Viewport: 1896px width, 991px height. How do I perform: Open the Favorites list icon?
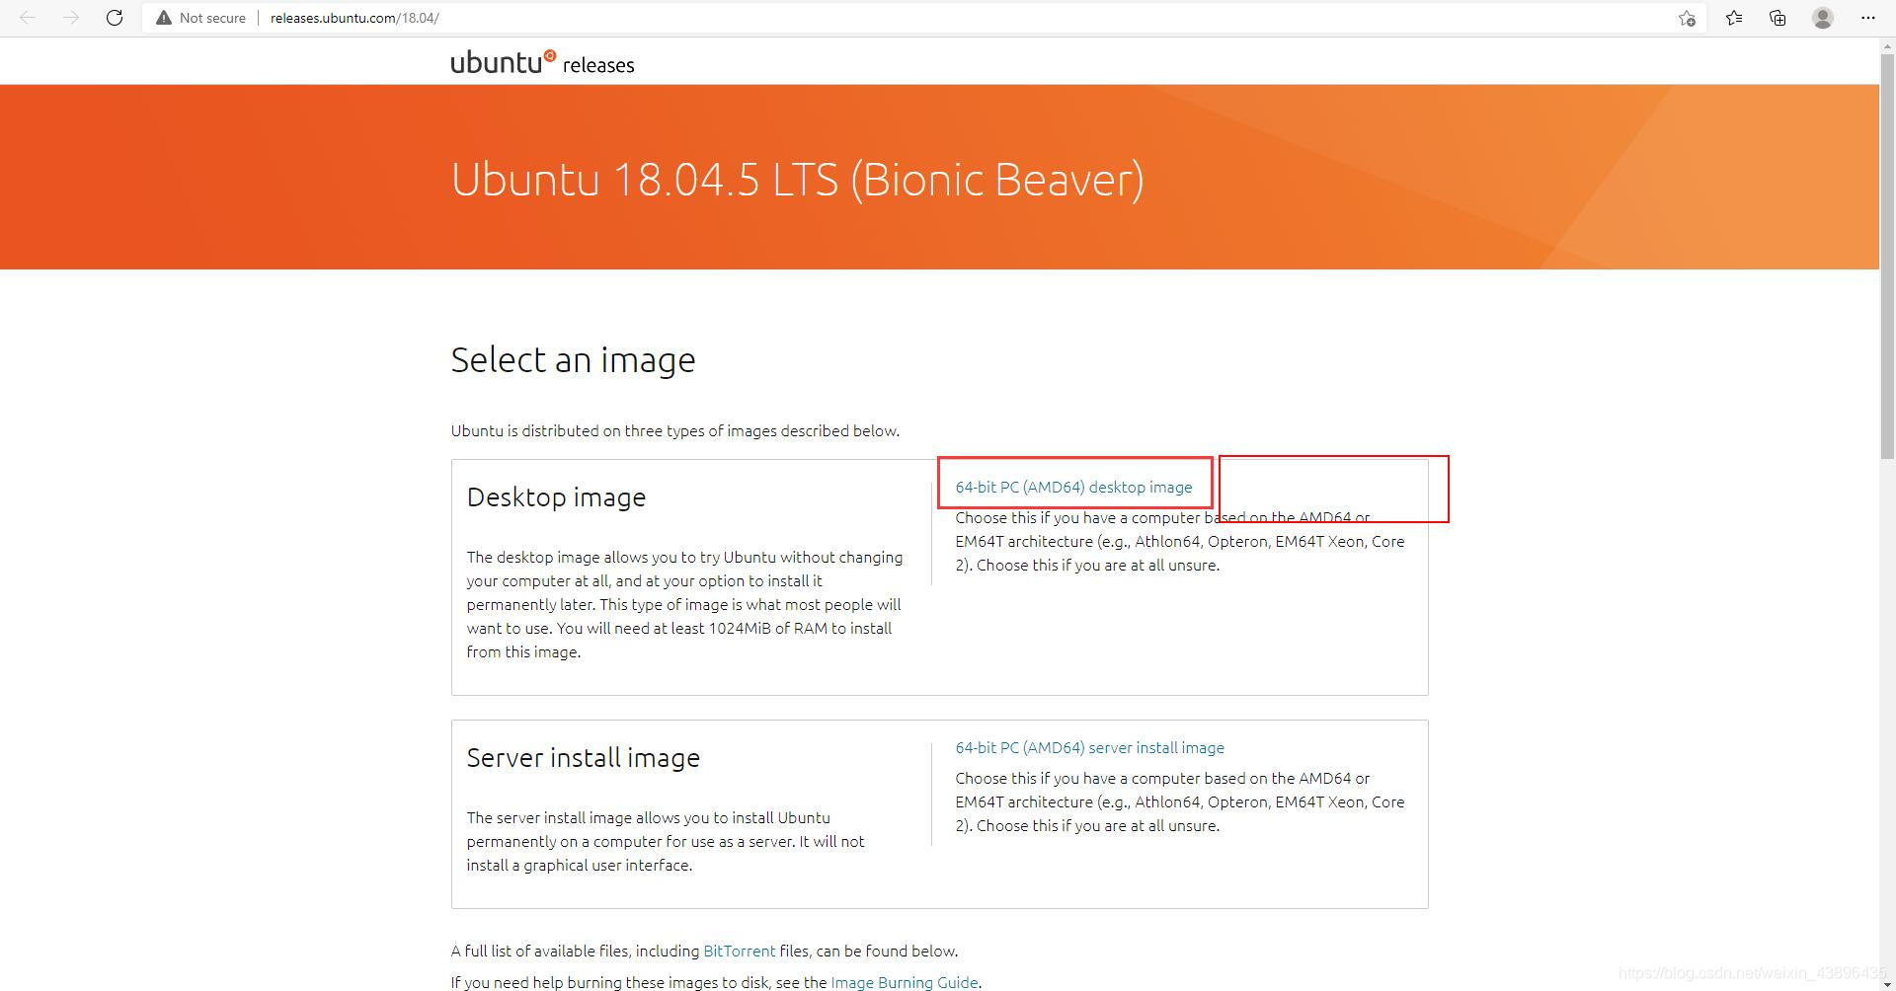[x=1734, y=18]
